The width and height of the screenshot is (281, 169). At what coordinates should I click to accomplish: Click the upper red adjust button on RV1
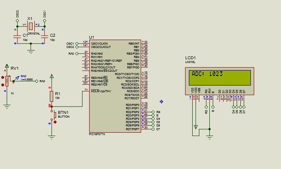(3, 77)
